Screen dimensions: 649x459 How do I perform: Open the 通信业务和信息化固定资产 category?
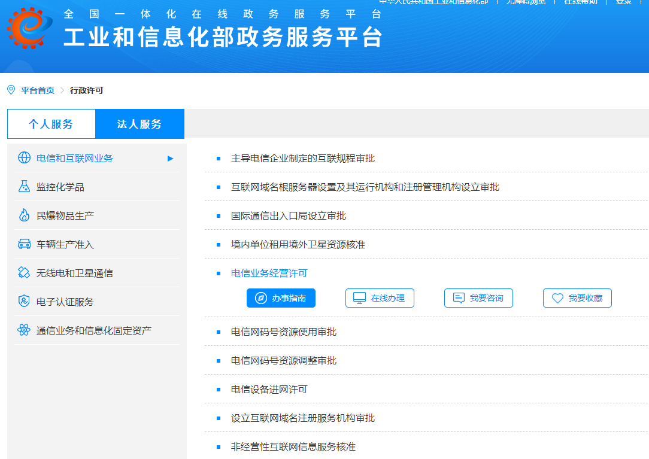[97, 330]
